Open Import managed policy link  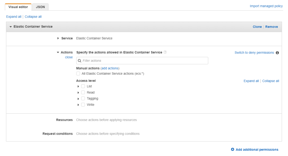point(266,6)
